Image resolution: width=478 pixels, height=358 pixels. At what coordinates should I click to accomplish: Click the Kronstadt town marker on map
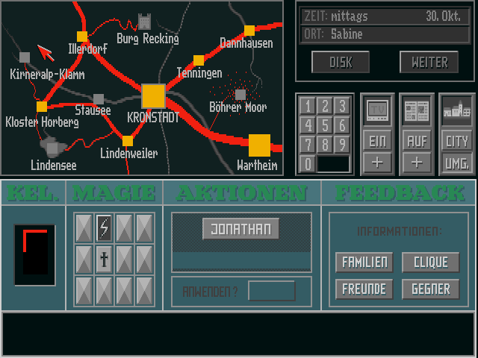tap(153, 95)
